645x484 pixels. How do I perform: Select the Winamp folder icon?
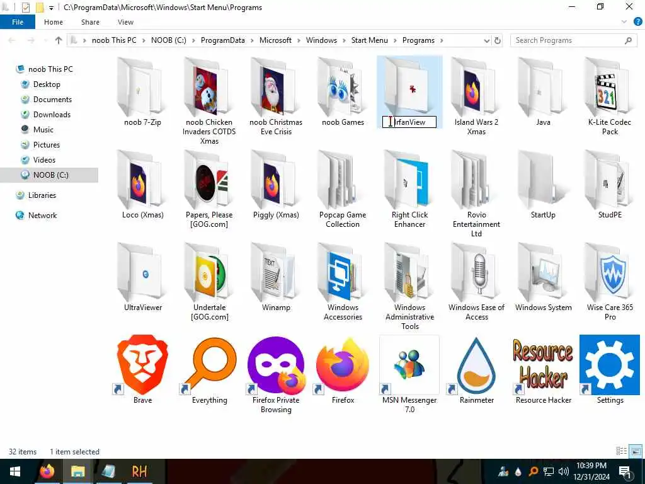click(276, 272)
